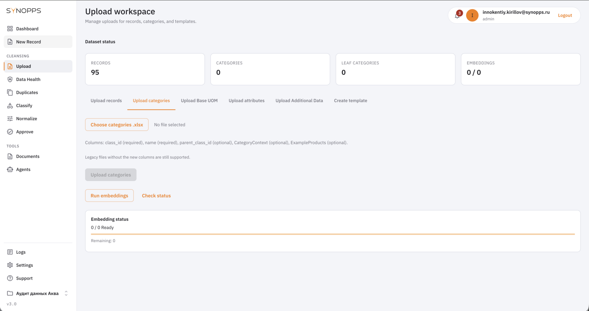Click the Check status link
The image size is (589, 311).
[x=156, y=196]
